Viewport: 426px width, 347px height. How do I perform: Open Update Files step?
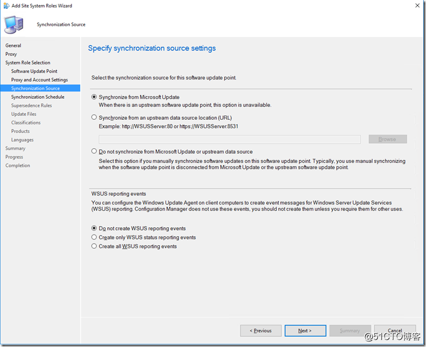[x=24, y=114]
